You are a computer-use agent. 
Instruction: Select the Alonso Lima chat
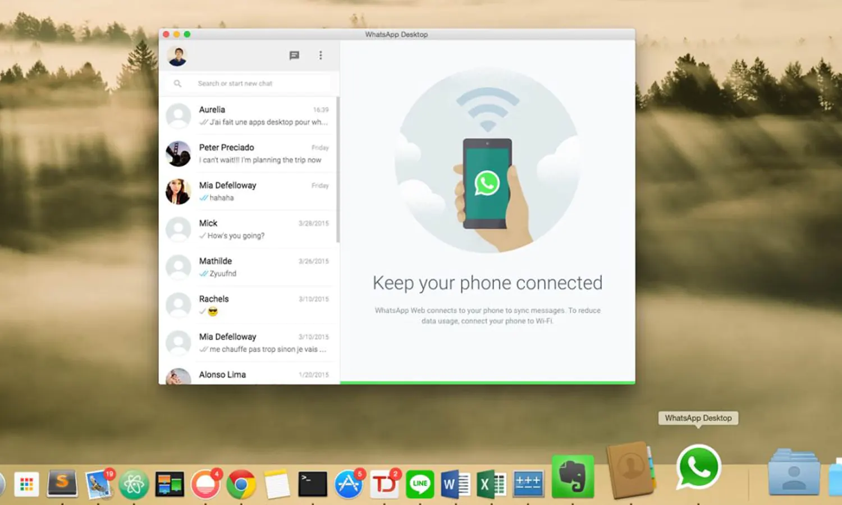click(x=250, y=375)
